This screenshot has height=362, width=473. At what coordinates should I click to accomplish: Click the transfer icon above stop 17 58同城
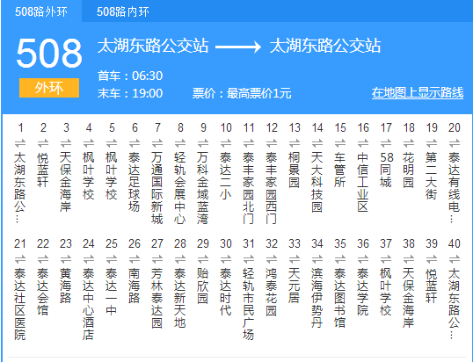[386, 143]
